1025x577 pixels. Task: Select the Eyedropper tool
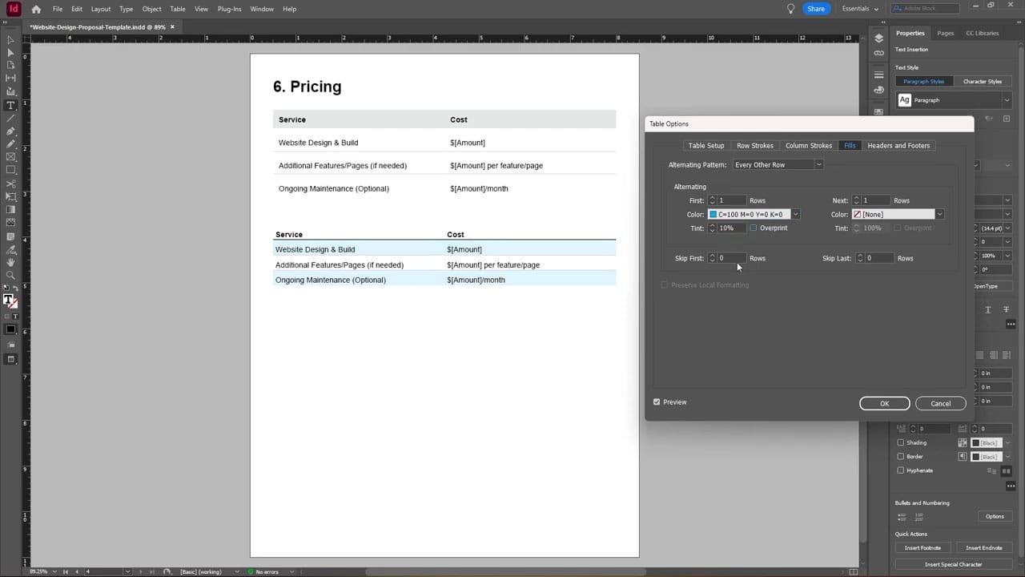click(x=10, y=248)
